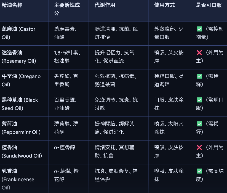Click the green check icon for Peppermint Oil
227x193 pixels.
pyautogui.click(x=199, y=124)
